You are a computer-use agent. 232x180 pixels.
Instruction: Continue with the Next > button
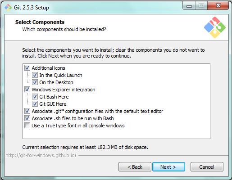pyautogui.click(x=168, y=167)
